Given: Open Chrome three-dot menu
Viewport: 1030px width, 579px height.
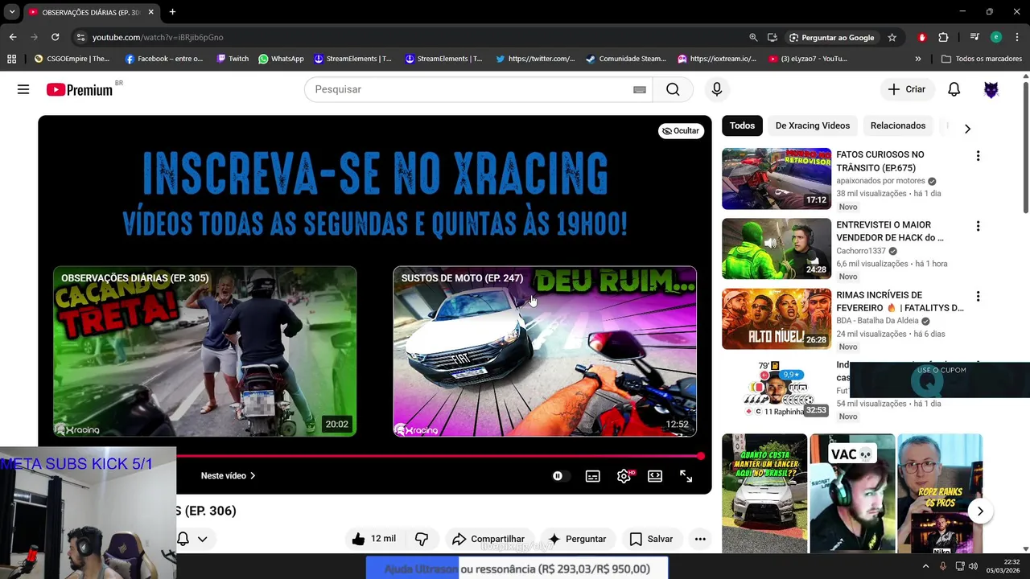Looking at the screenshot, I should click(x=1017, y=37).
